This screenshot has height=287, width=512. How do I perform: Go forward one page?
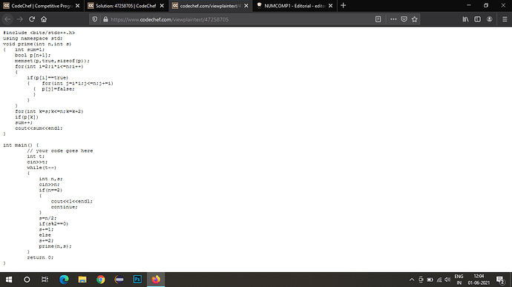pos(20,19)
